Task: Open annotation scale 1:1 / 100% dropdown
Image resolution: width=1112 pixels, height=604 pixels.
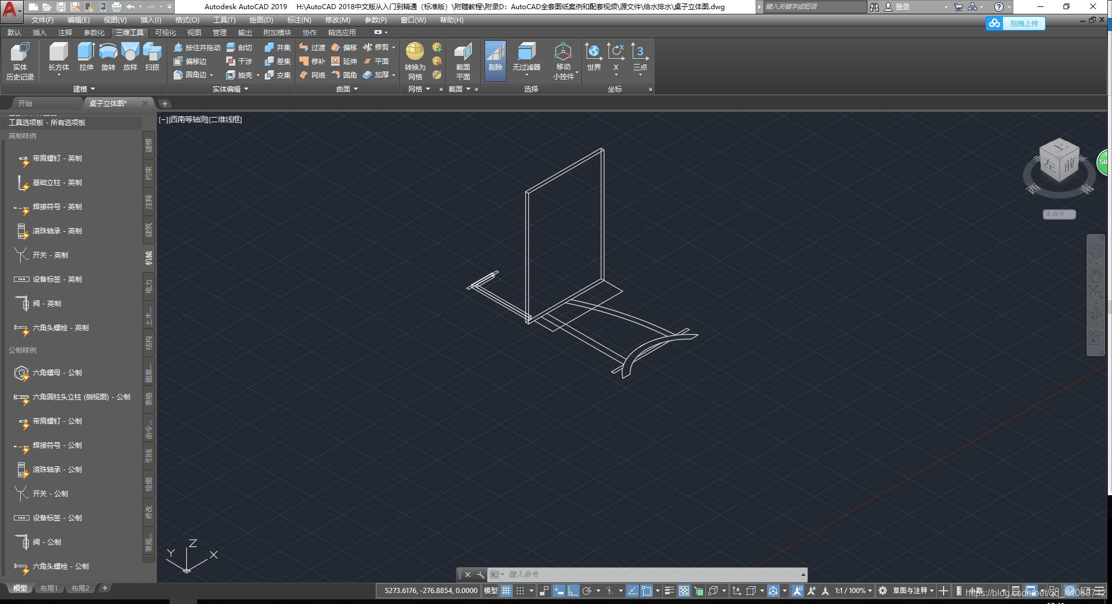Action: (853, 591)
